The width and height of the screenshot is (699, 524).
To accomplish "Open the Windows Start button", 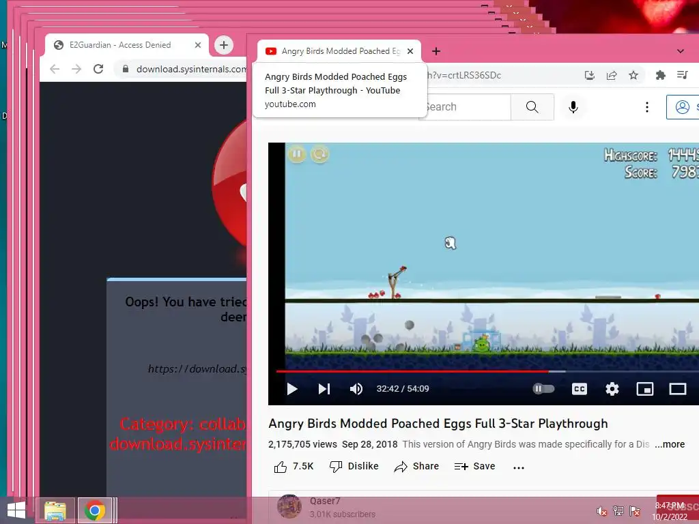I will 16,510.
